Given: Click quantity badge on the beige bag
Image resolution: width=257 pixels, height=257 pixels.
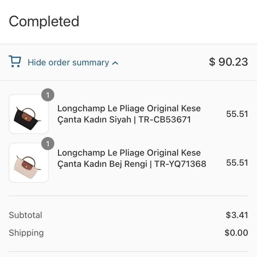Looking at the screenshot, I should 48,144.
